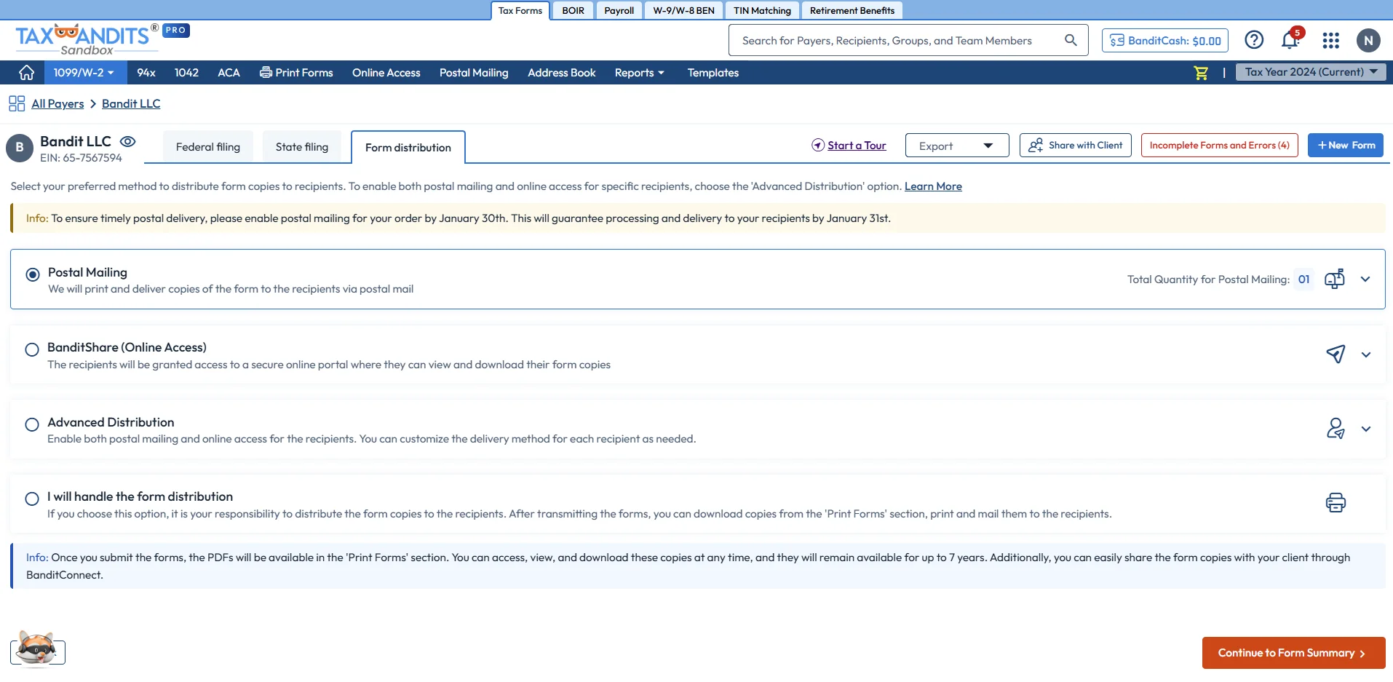Click the New Form button

(1346, 145)
